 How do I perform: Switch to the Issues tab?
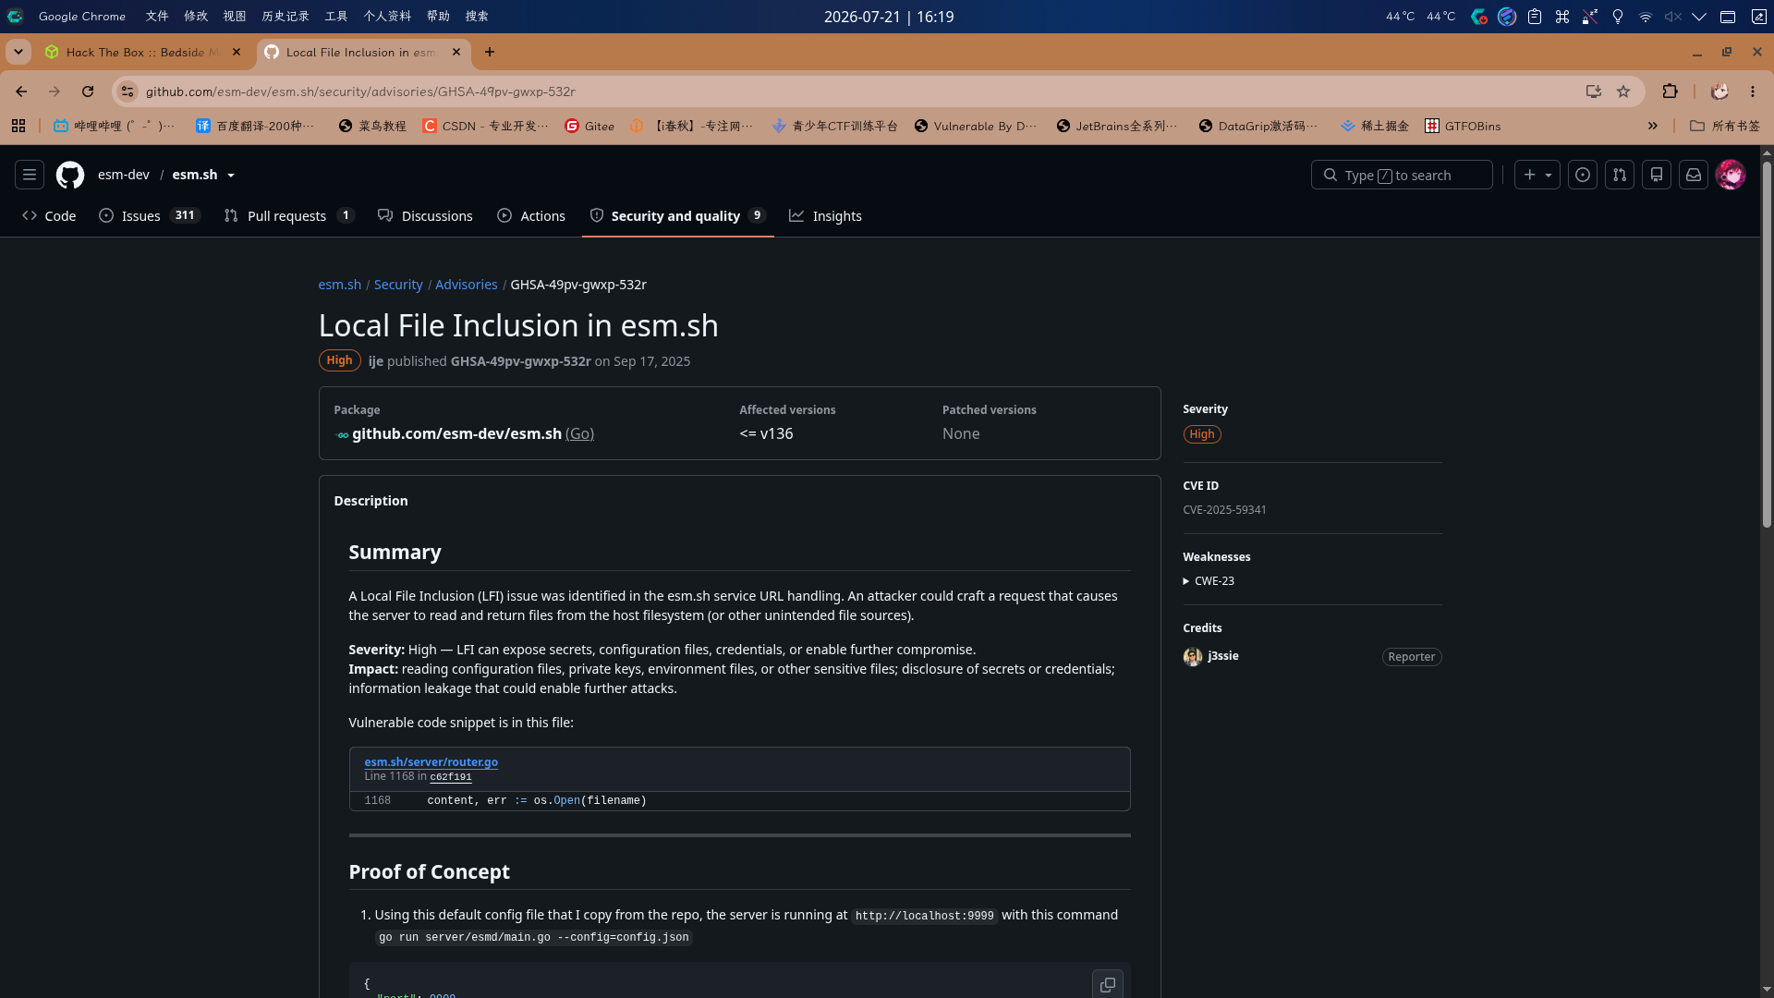tap(150, 215)
